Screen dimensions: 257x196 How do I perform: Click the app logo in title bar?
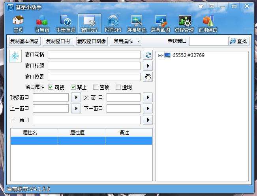click(x=11, y=8)
